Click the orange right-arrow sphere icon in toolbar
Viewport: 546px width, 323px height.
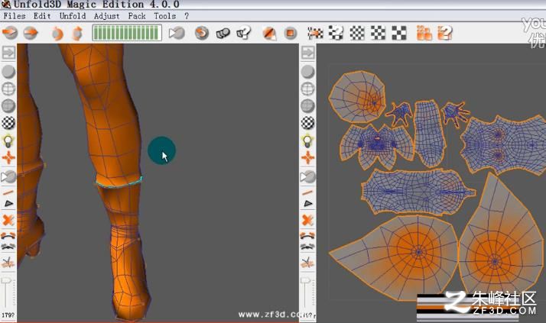31,33
